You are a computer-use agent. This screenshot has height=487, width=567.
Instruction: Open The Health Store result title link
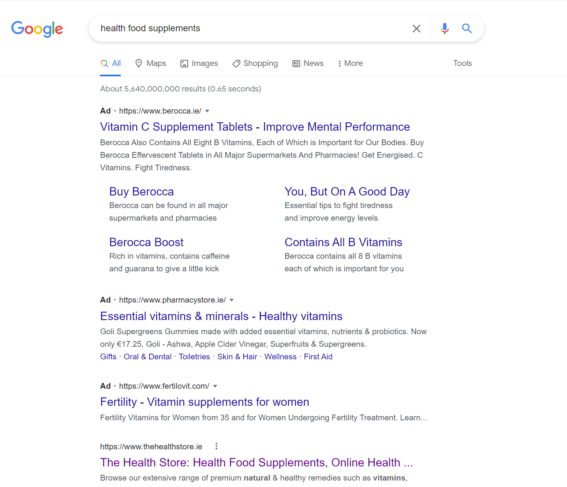point(257,463)
